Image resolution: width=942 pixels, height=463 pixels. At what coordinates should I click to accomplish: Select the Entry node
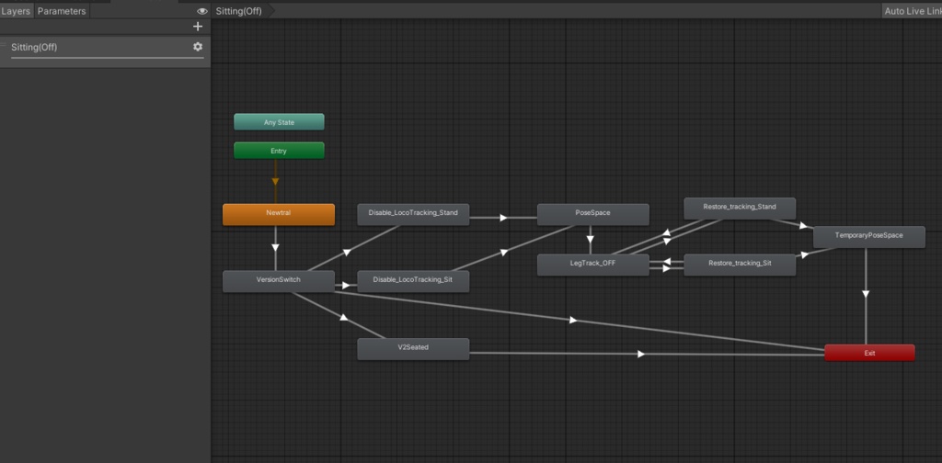point(279,152)
